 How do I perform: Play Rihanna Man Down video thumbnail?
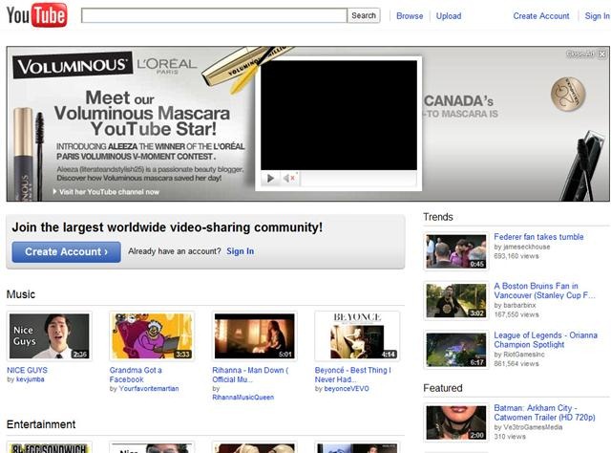[x=254, y=336]
